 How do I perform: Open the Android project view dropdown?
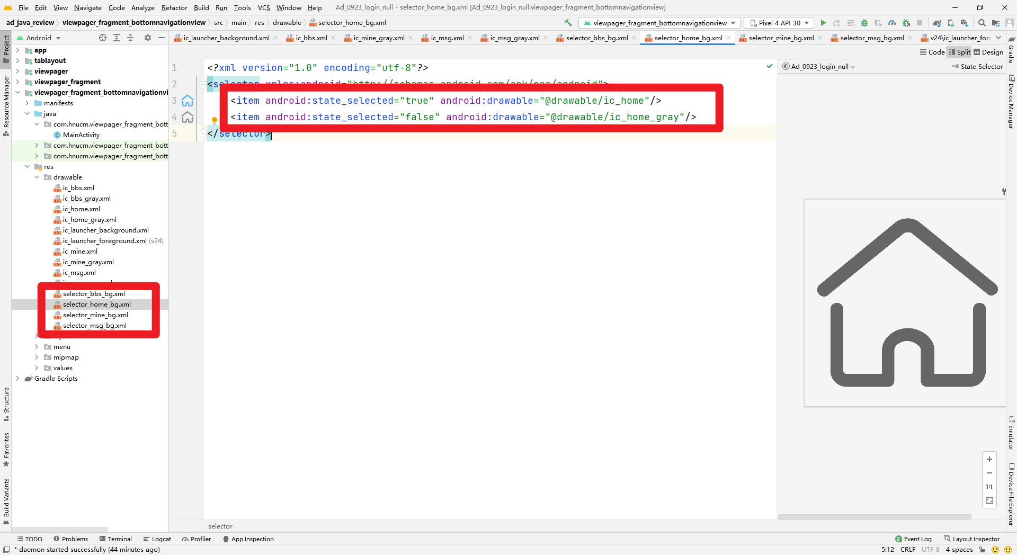39,38
